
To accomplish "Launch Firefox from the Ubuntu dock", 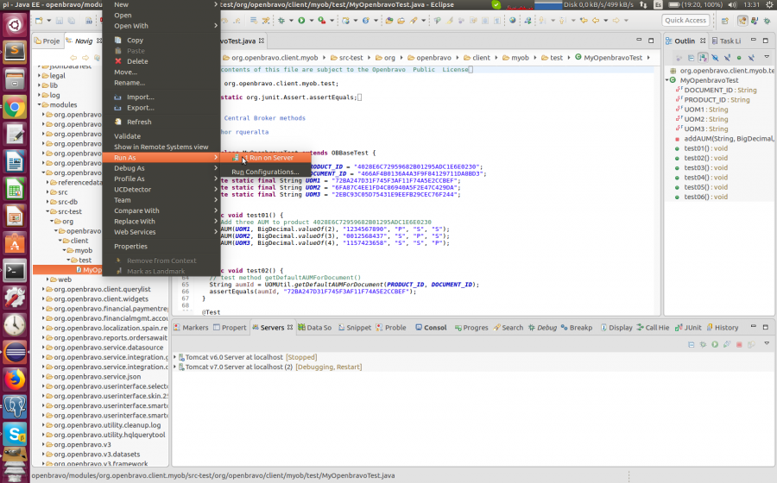I will tap(15, 379).
